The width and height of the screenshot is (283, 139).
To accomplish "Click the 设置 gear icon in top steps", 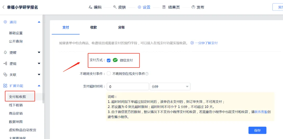I will [x=139, y=7].
